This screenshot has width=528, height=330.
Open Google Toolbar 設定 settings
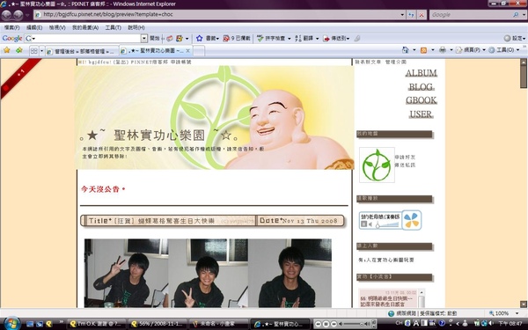pyautogui.click(x=514, y=39)
